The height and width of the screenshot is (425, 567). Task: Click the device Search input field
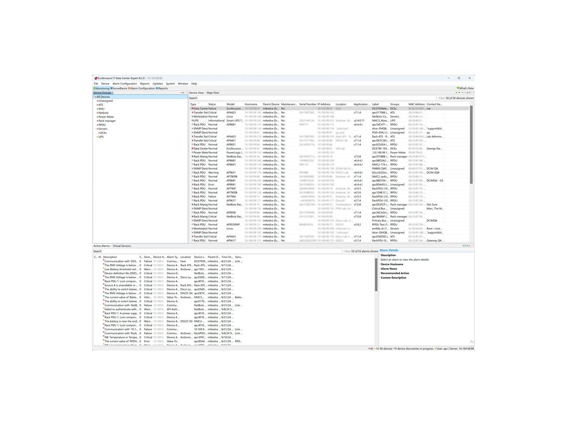307,98
